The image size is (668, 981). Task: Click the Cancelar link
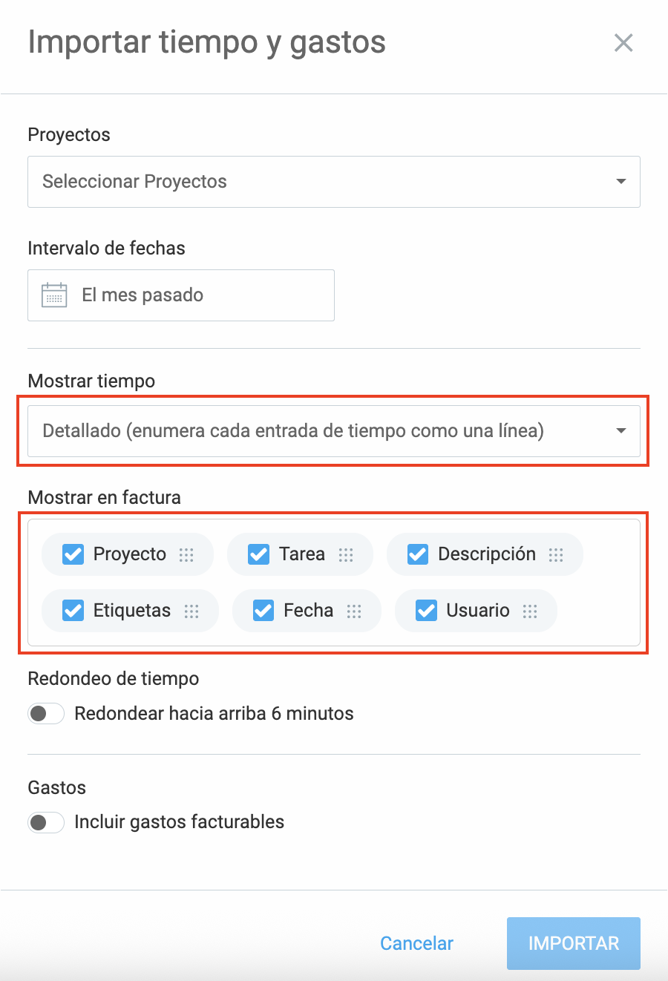click(x=416, y=943)
